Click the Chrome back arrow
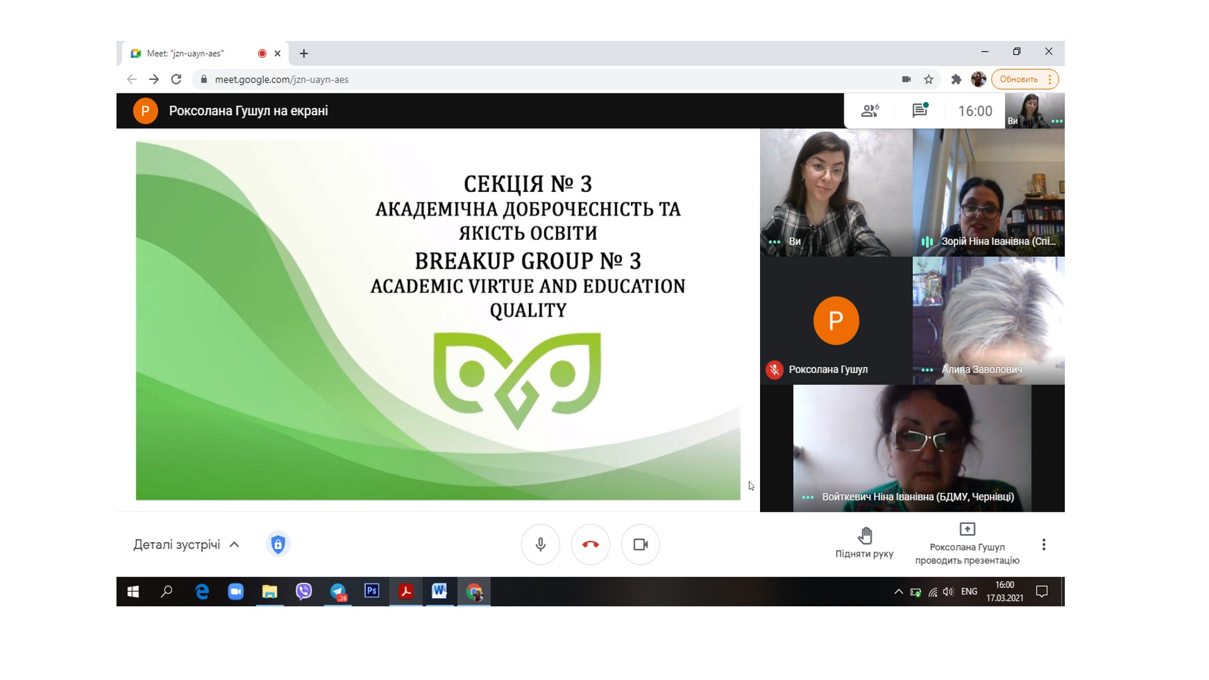 pyautogui.click(x=132, y=79)
